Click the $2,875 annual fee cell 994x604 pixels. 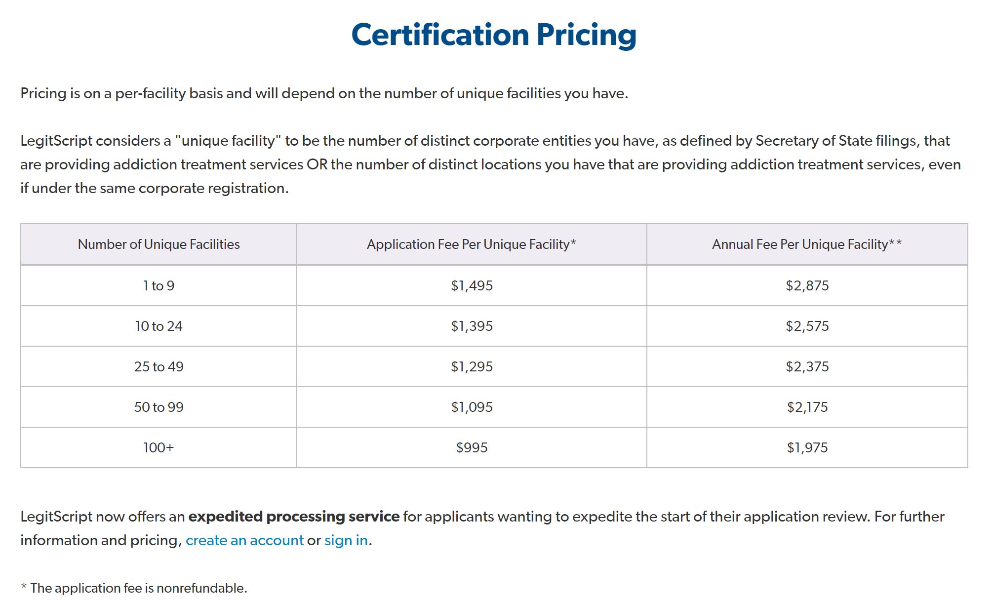pyautogui.click(x=807, y=285)
